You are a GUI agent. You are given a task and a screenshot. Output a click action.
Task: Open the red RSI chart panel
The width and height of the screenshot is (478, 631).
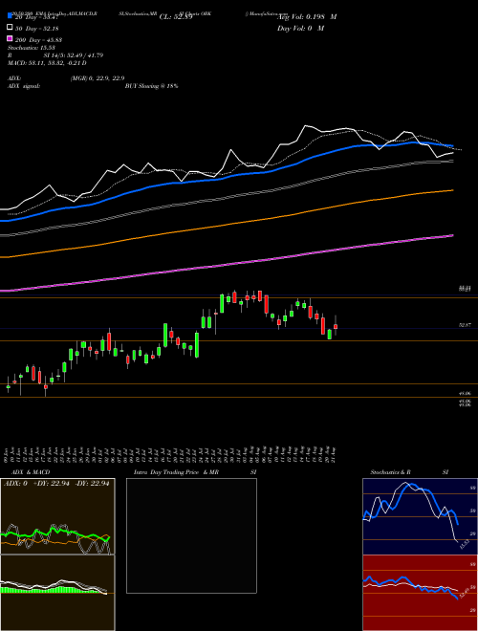tap(420, 593)
